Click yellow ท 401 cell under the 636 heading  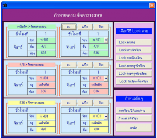tap(46, 116)
